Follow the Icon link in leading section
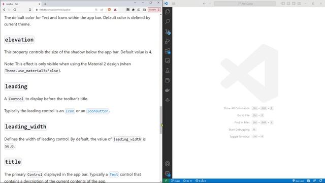This screenshot has width=325, height=183. pyautogui.click(x=70, y=111)
